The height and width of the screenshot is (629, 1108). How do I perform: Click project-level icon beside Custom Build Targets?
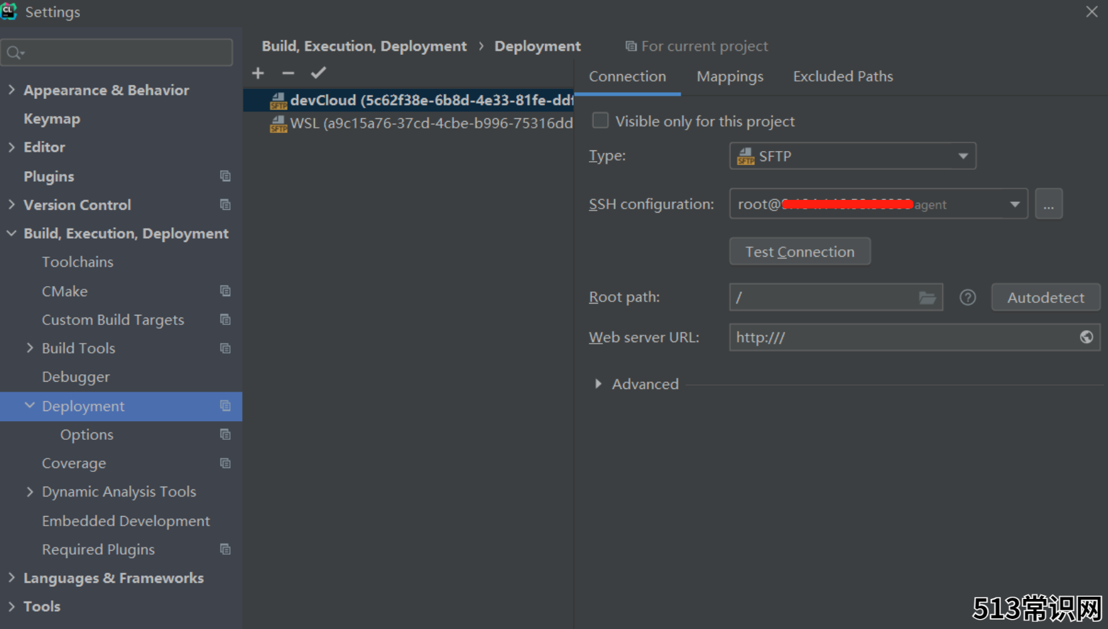pos(225,320)
